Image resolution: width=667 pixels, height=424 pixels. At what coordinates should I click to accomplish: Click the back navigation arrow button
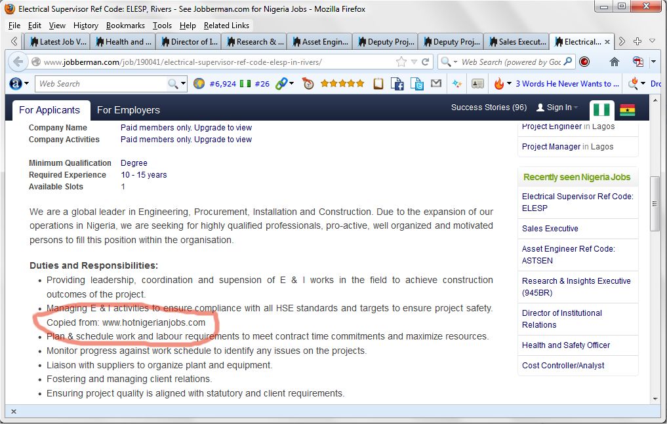pos(18,62)
